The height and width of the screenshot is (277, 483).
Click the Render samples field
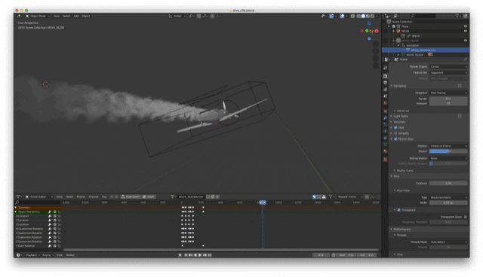pos(448,99)
